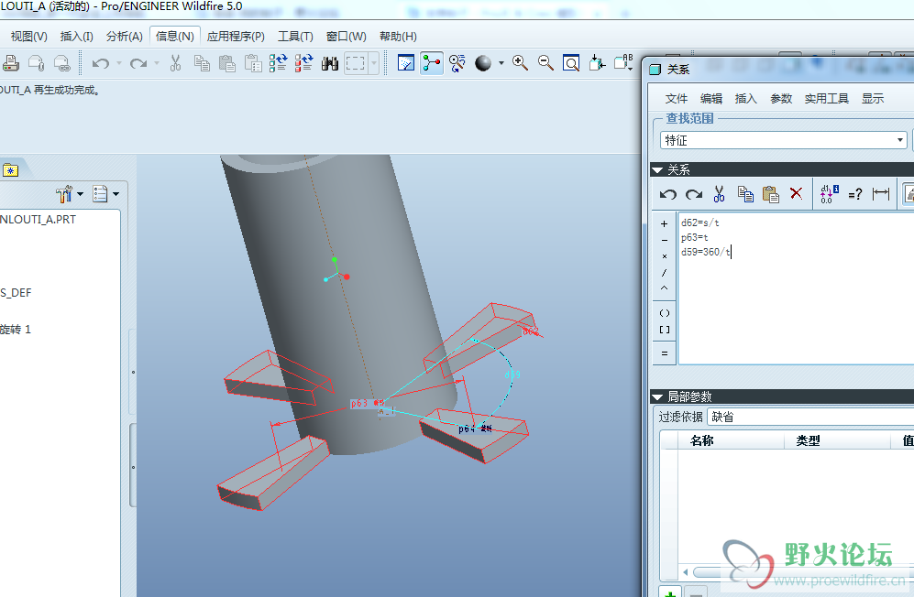Click the red Delete X icon
Screen dimensions: 914x597
point(797,193)
